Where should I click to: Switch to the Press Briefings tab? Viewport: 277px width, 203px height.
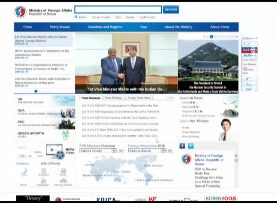point(113,98)
